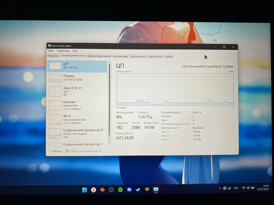Click the processes count 182

click(120, 127)
